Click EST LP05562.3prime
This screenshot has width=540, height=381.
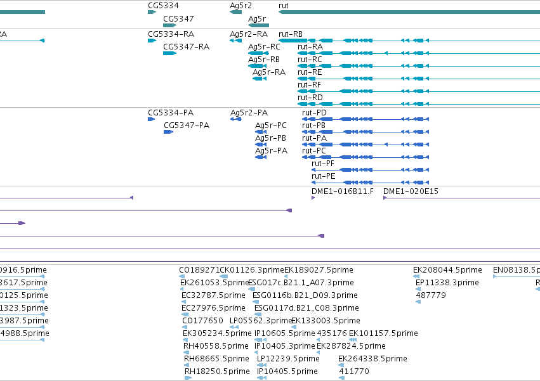[x=234, y=327]
